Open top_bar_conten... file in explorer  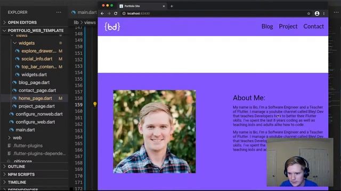pyautogui.click(x=39, y=67)
